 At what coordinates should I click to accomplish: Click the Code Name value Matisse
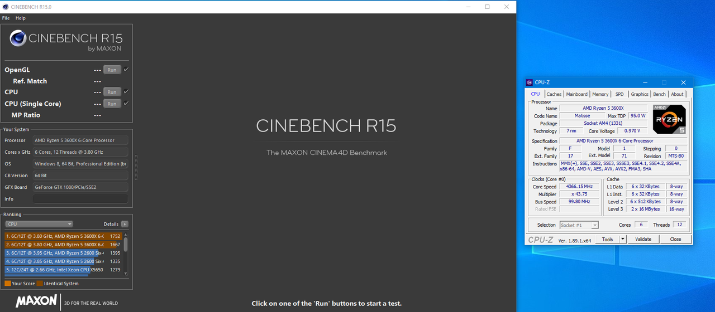582,116
